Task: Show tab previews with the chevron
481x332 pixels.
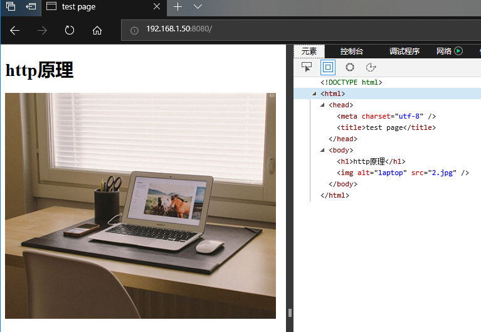Action: pos(198,6)
